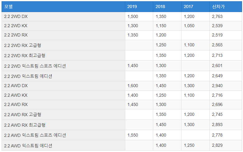Click new-car price 2,696 in AWD RX row

[217, 104]
